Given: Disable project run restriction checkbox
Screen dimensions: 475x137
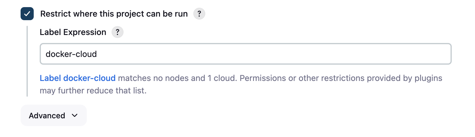Looking at the screenshot, I should pyautogui.click(x=27, y=14).
